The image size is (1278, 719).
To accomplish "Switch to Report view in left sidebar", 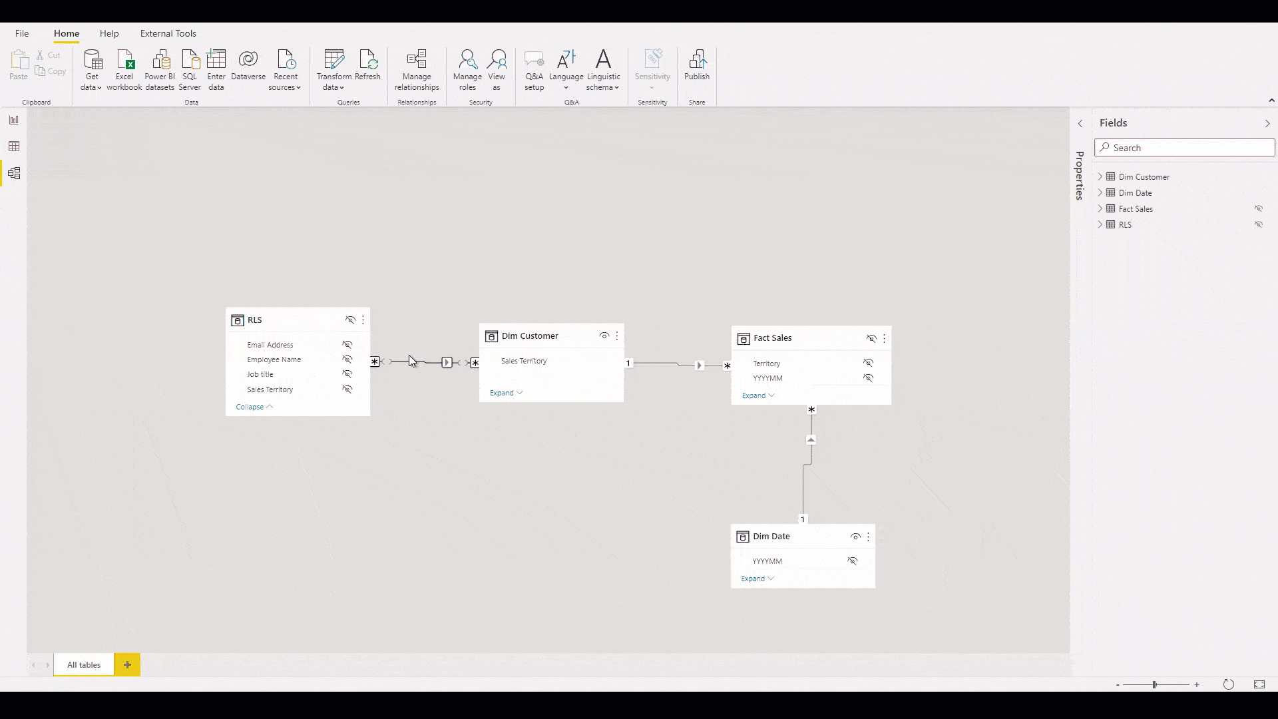I will click(14, 120).
